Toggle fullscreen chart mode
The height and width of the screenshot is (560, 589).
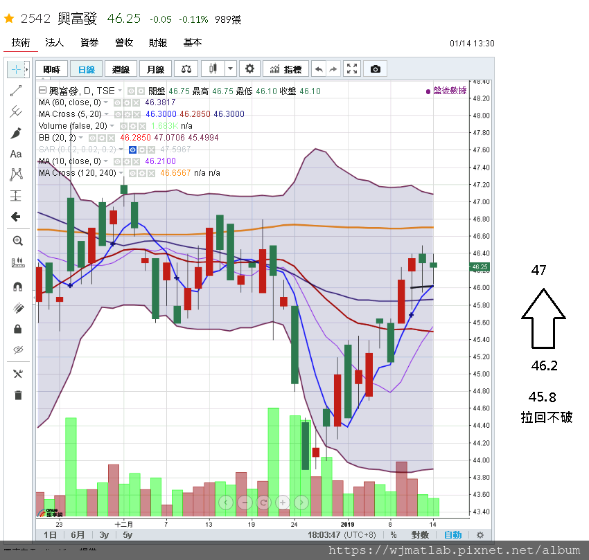point(352,69)
